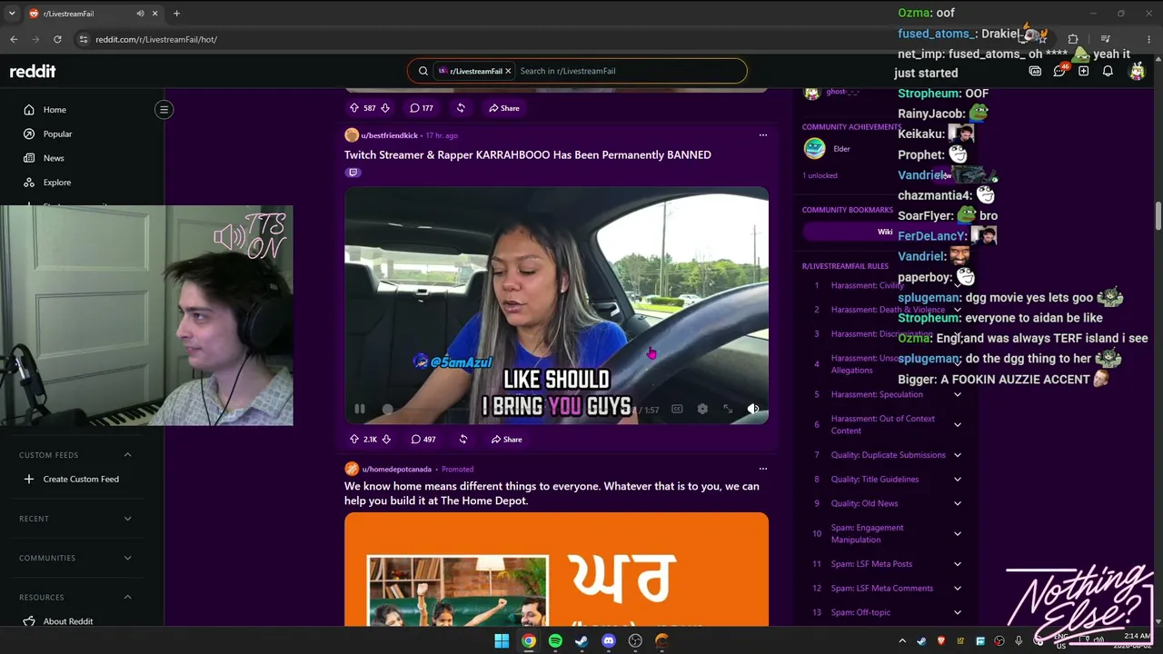Open Reddit notifications bell

point(1108,71)
